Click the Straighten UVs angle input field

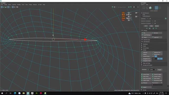point(154,59)
